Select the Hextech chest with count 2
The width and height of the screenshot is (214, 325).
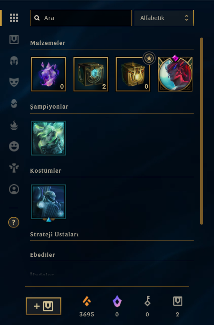point(91,74)
